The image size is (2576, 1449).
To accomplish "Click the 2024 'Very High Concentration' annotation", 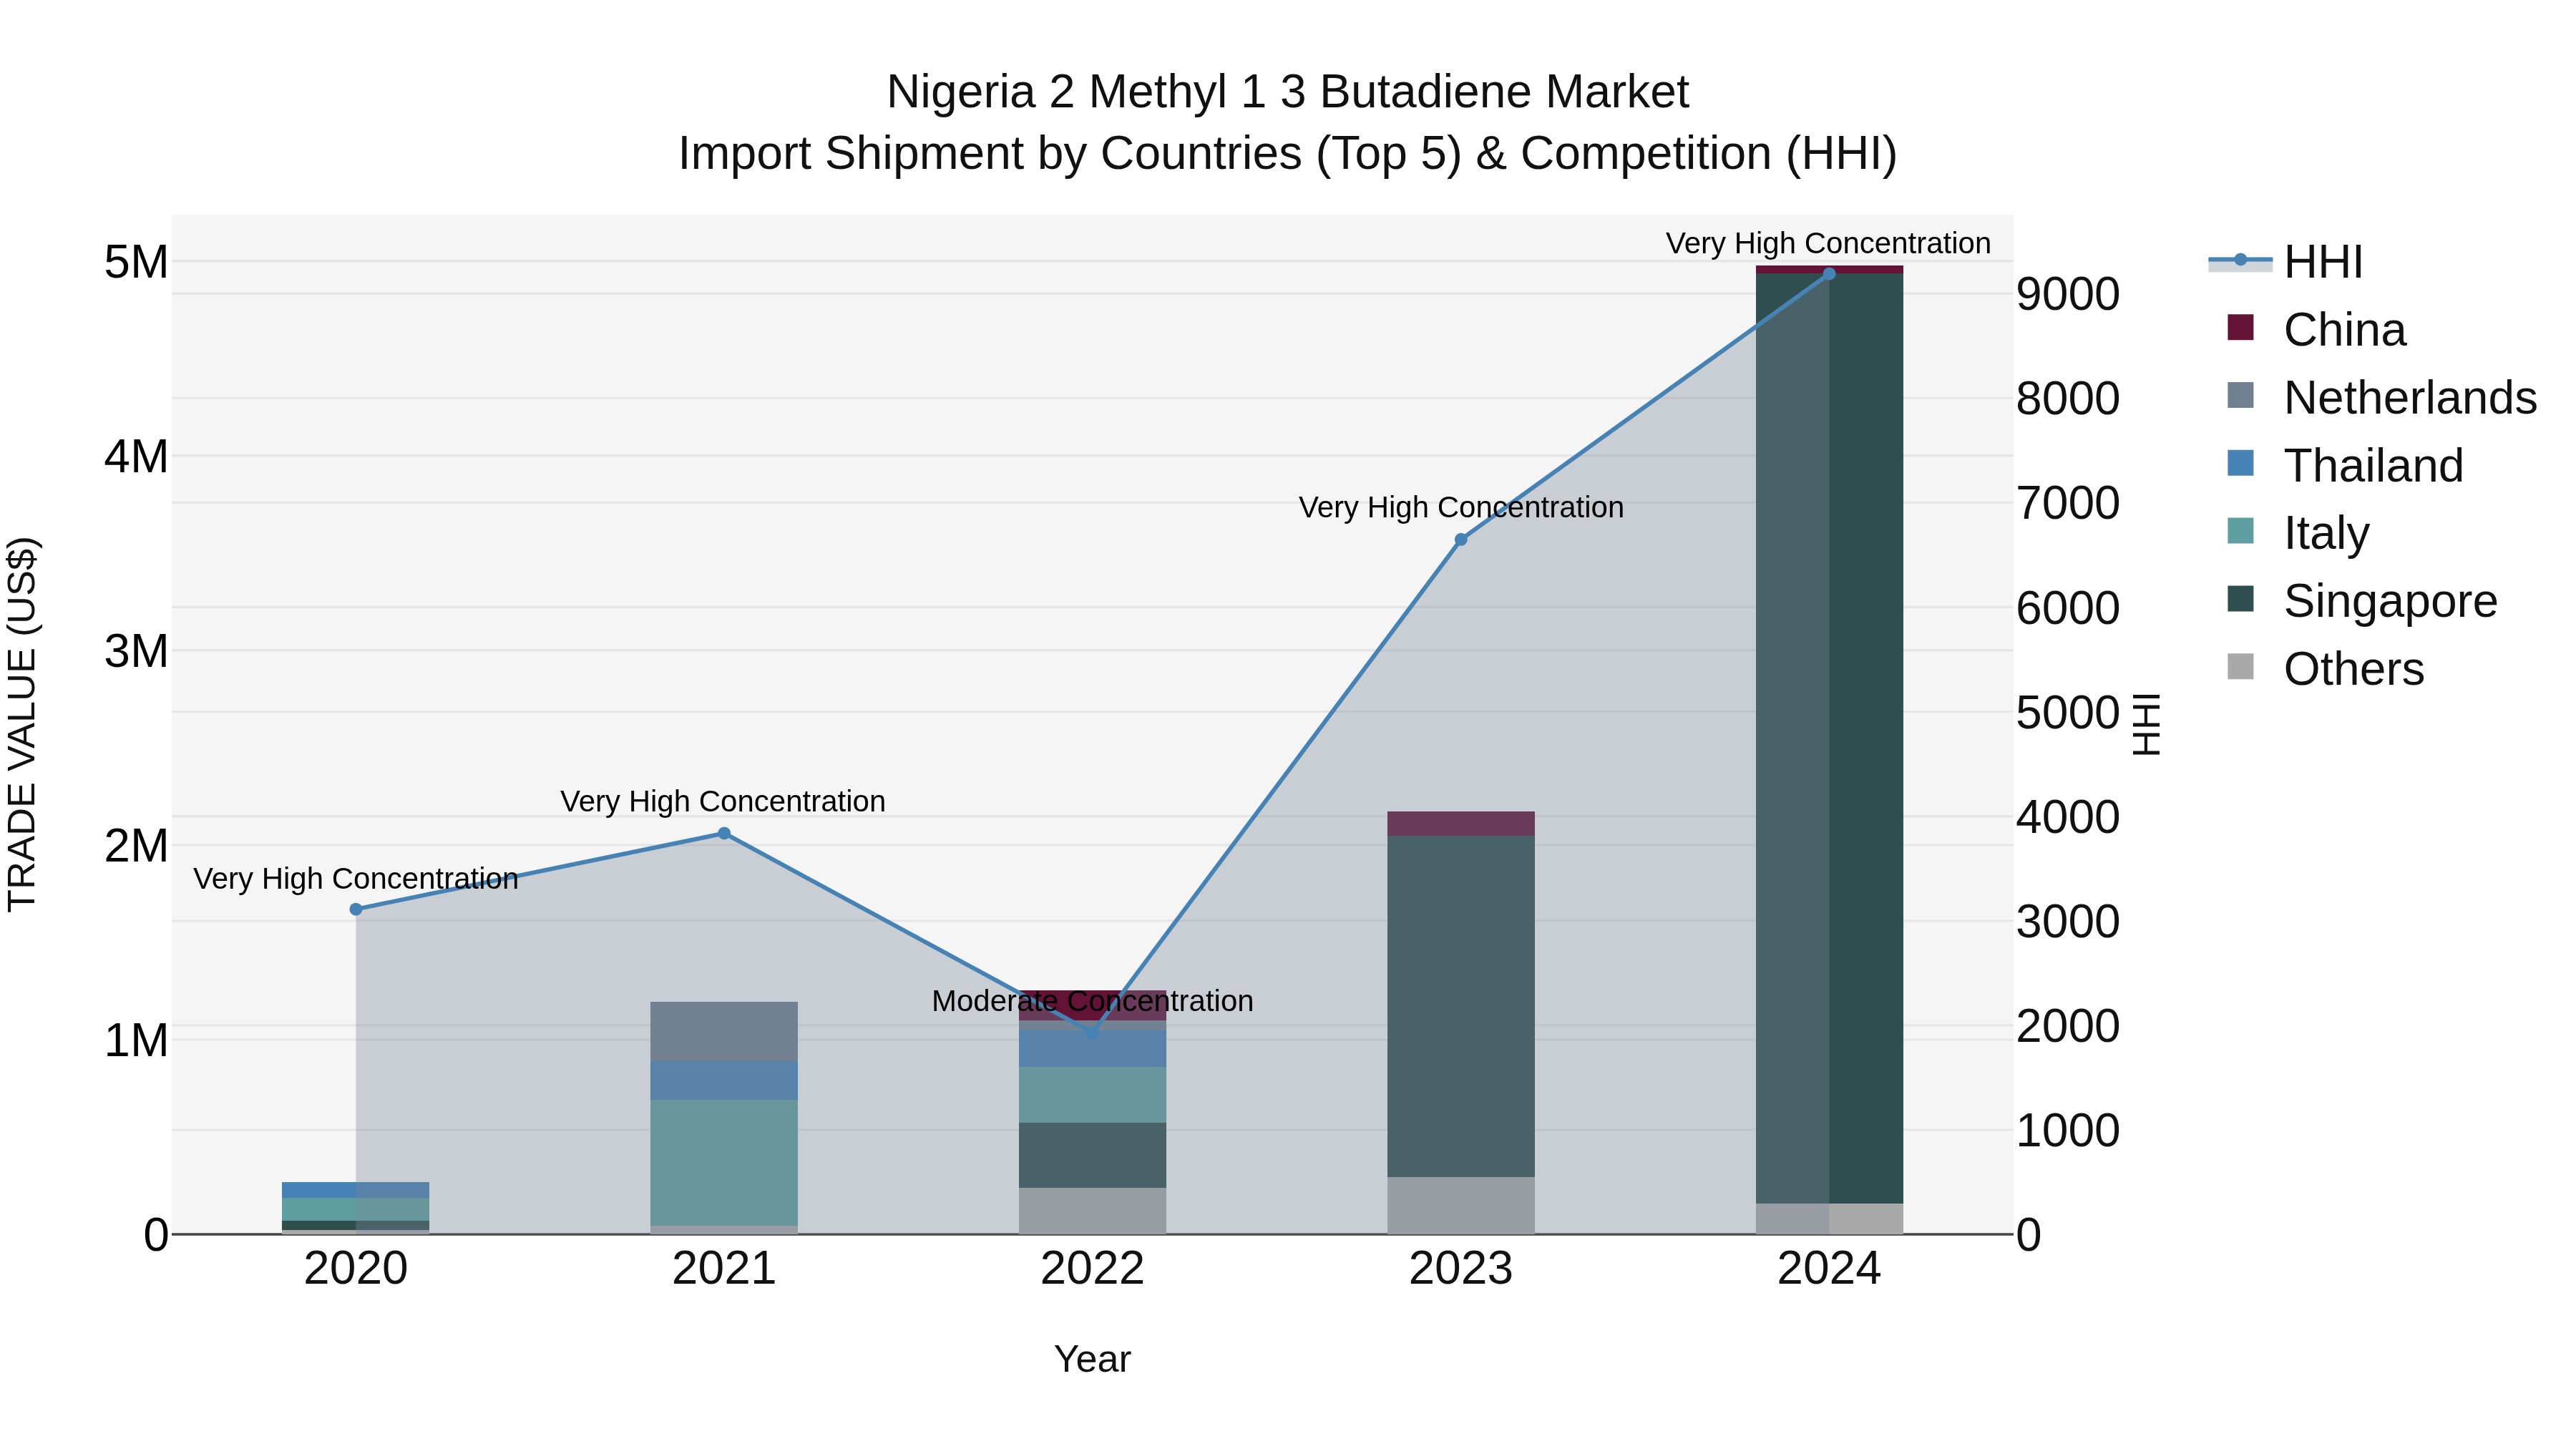I will pyautogui.click(x=1828, y=243).
